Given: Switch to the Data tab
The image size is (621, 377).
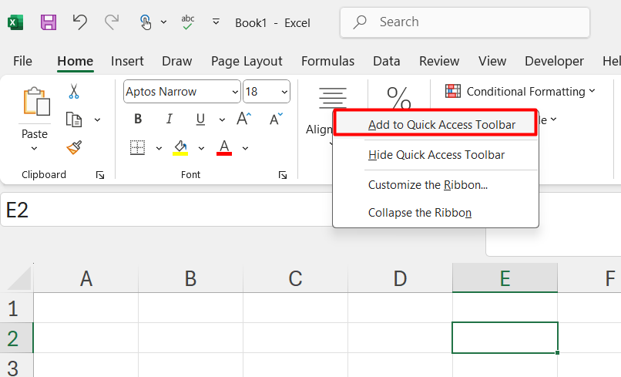Looking at the screenshot, I should coord(387,61).
